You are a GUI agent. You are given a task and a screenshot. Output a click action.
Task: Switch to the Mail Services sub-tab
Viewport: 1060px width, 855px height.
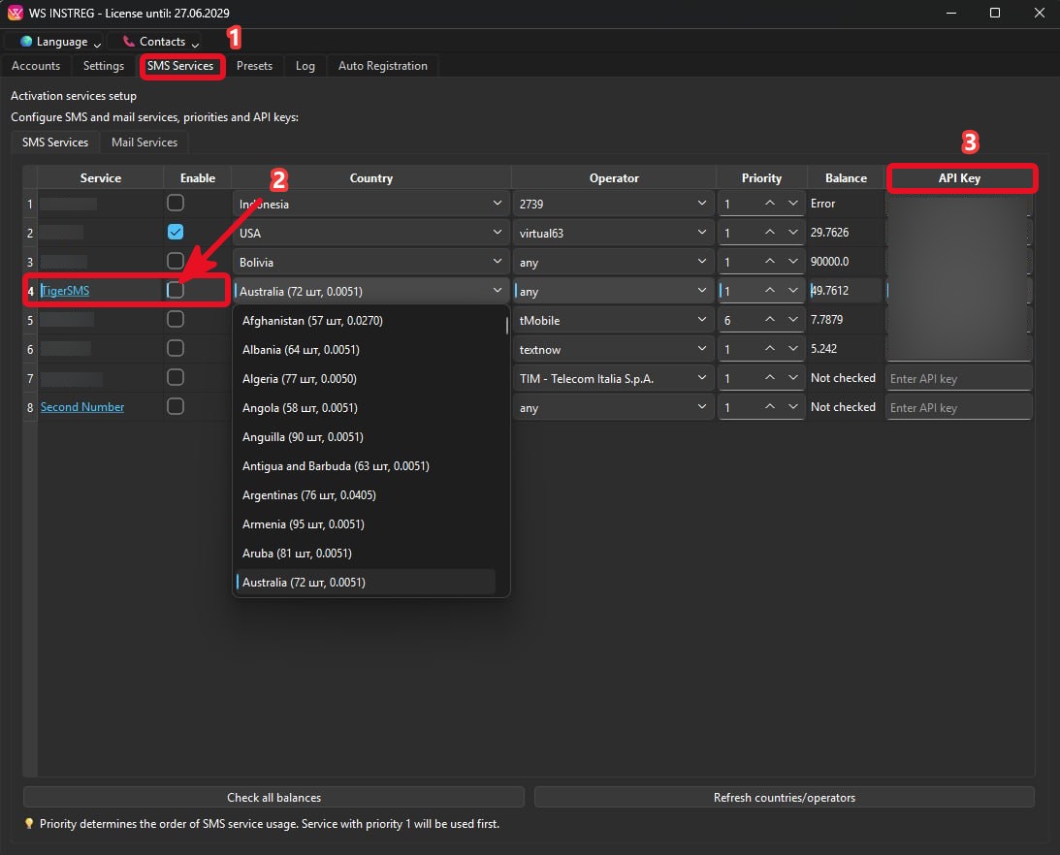pyautogui.click(x=144, y=142)
